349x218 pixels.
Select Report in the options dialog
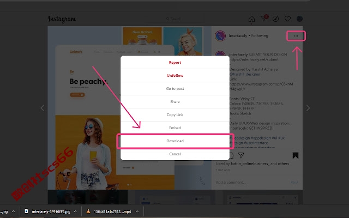pos(175,62)
